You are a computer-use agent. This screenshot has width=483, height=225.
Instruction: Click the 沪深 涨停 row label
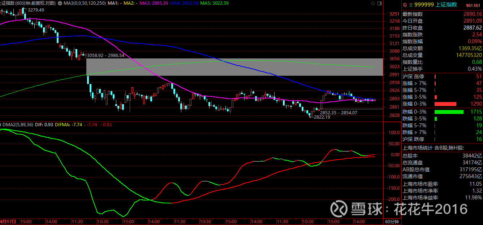[413, 76]
